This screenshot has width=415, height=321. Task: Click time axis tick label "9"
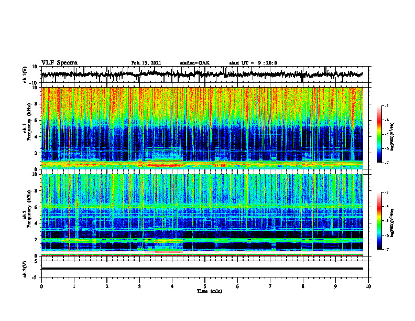335,286
